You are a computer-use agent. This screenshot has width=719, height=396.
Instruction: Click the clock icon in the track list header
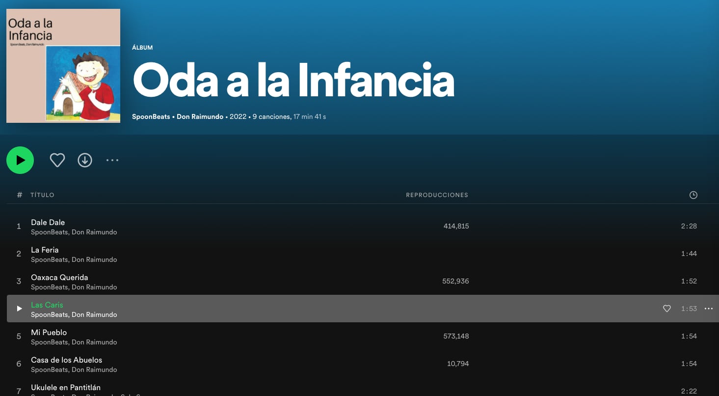693,195
